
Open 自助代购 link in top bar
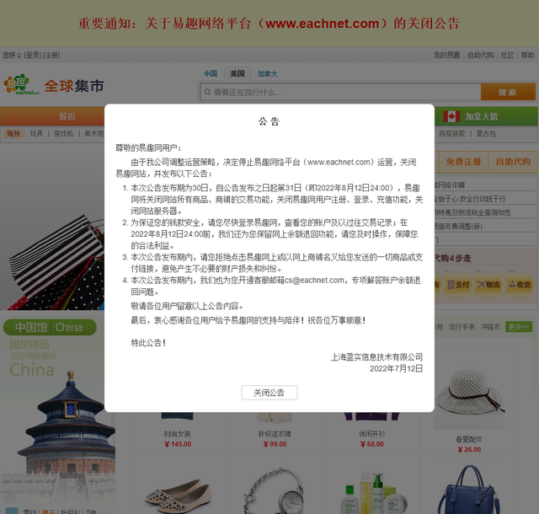[480, 55]
